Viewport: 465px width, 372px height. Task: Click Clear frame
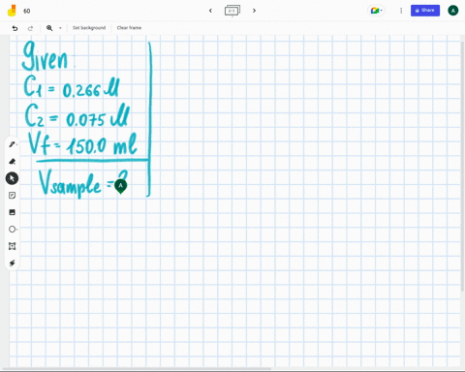(x=129, y=28)
